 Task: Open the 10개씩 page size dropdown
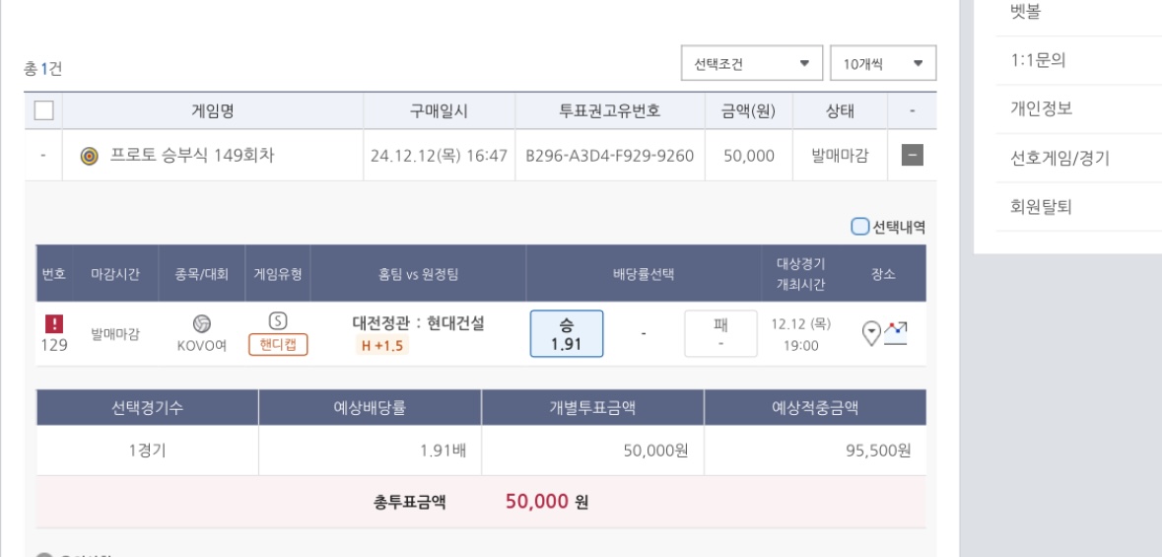click(882, 64)
